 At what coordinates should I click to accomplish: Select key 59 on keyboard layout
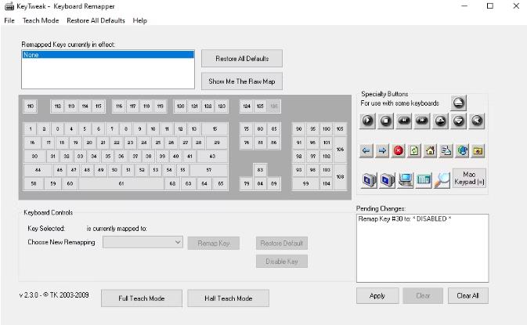point(53,183)
